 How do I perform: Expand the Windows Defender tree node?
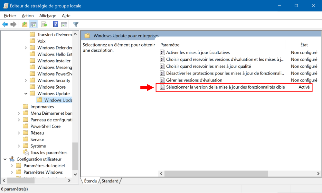(26, 48)
